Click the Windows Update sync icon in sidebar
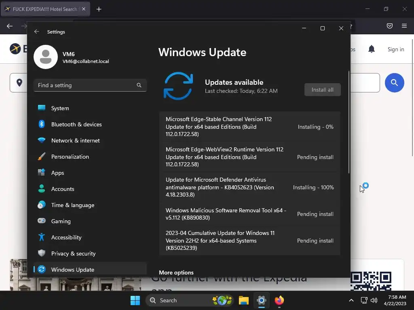This screenshot has width=414, height=310. (x=42, y=269)
